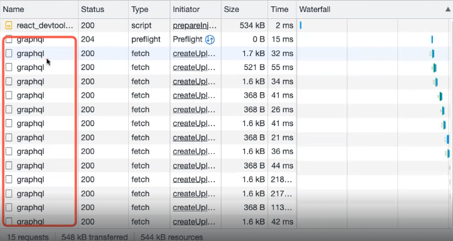
Task: Click the Waterfall column sort arrow
Action: click(448, 9)
